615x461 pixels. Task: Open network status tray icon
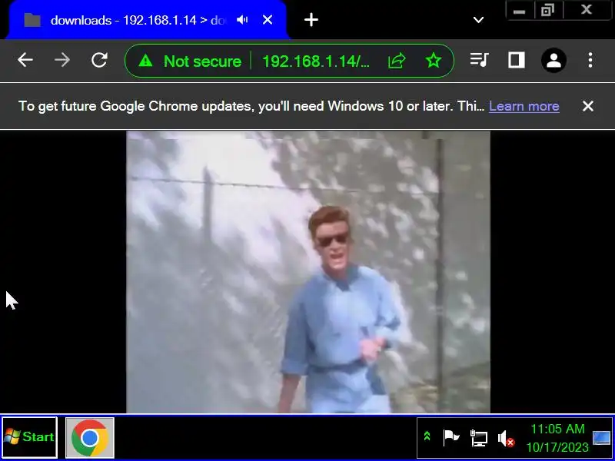[478, 438]
